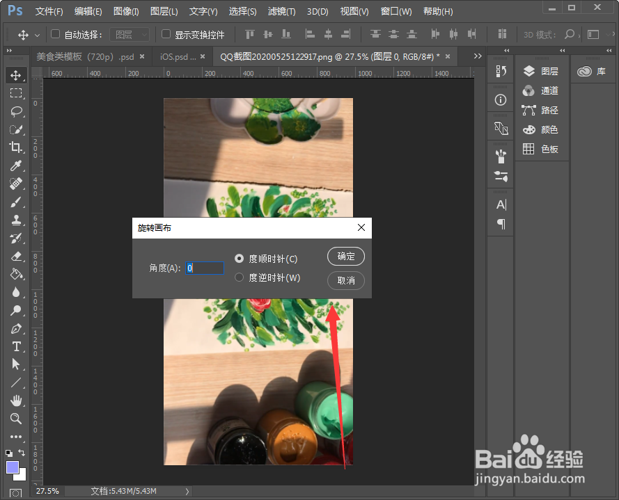Open the Edit Toolbar ellipsis
Image resolution: width=619 pixels, height=500 pixels.
point(16,437)
